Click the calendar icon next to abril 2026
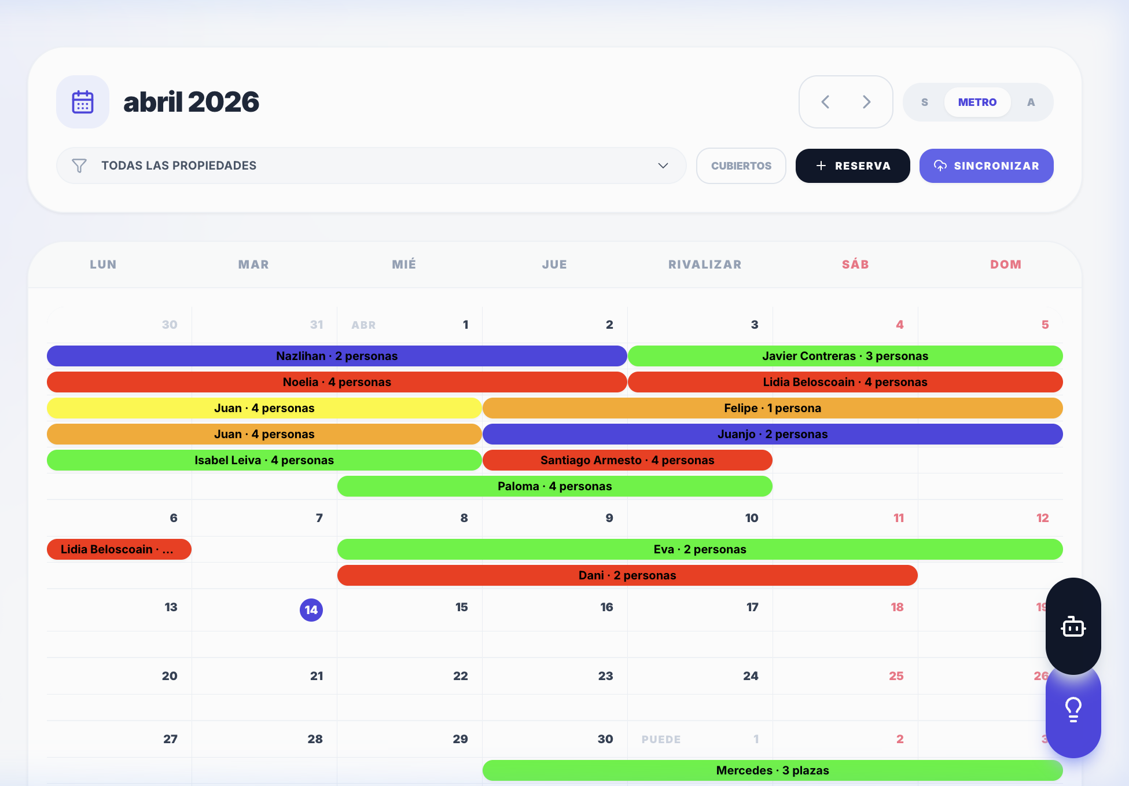The height and width of the screenshot is (786, 1129). click(x=82, y=102)
